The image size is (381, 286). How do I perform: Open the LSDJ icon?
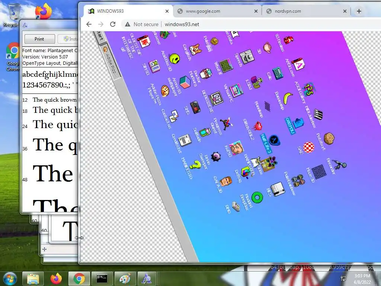point(256,82)
